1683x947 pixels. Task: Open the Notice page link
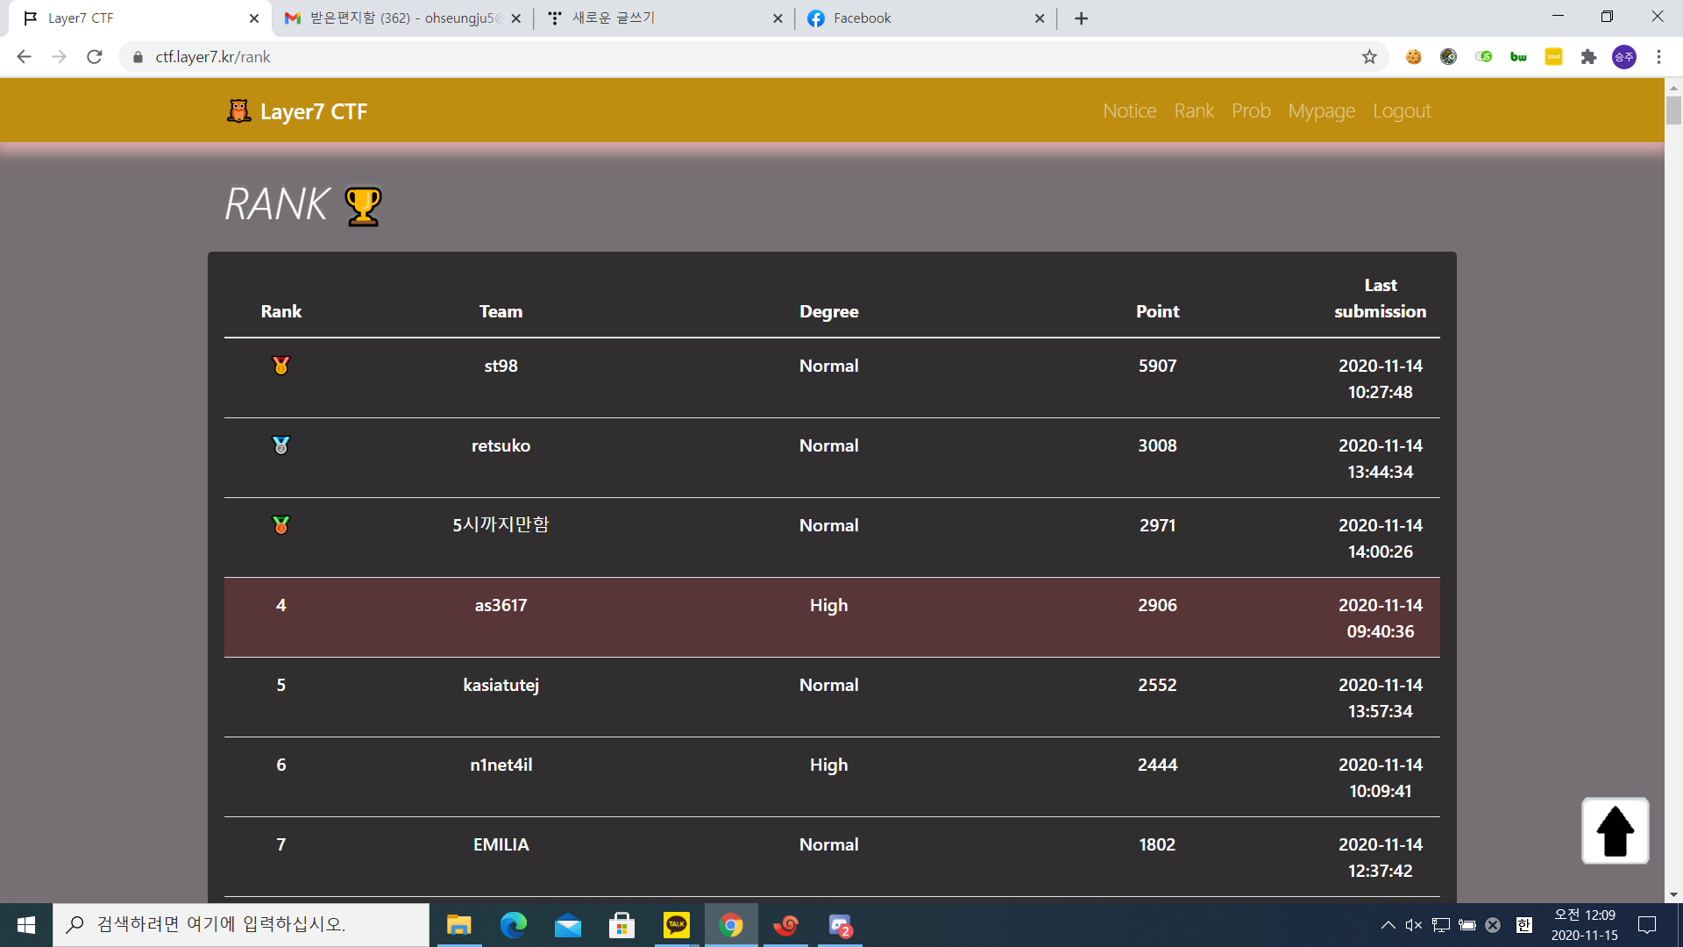click(1129, 111)
